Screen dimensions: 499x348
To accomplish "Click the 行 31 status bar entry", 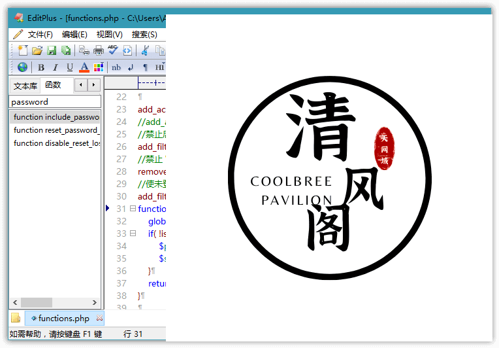I will (x=133, y=334).
